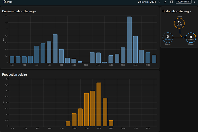Select the last small solar bar at 16:00
This screenshot has height=132, width=198.
(x=111, y=123)
